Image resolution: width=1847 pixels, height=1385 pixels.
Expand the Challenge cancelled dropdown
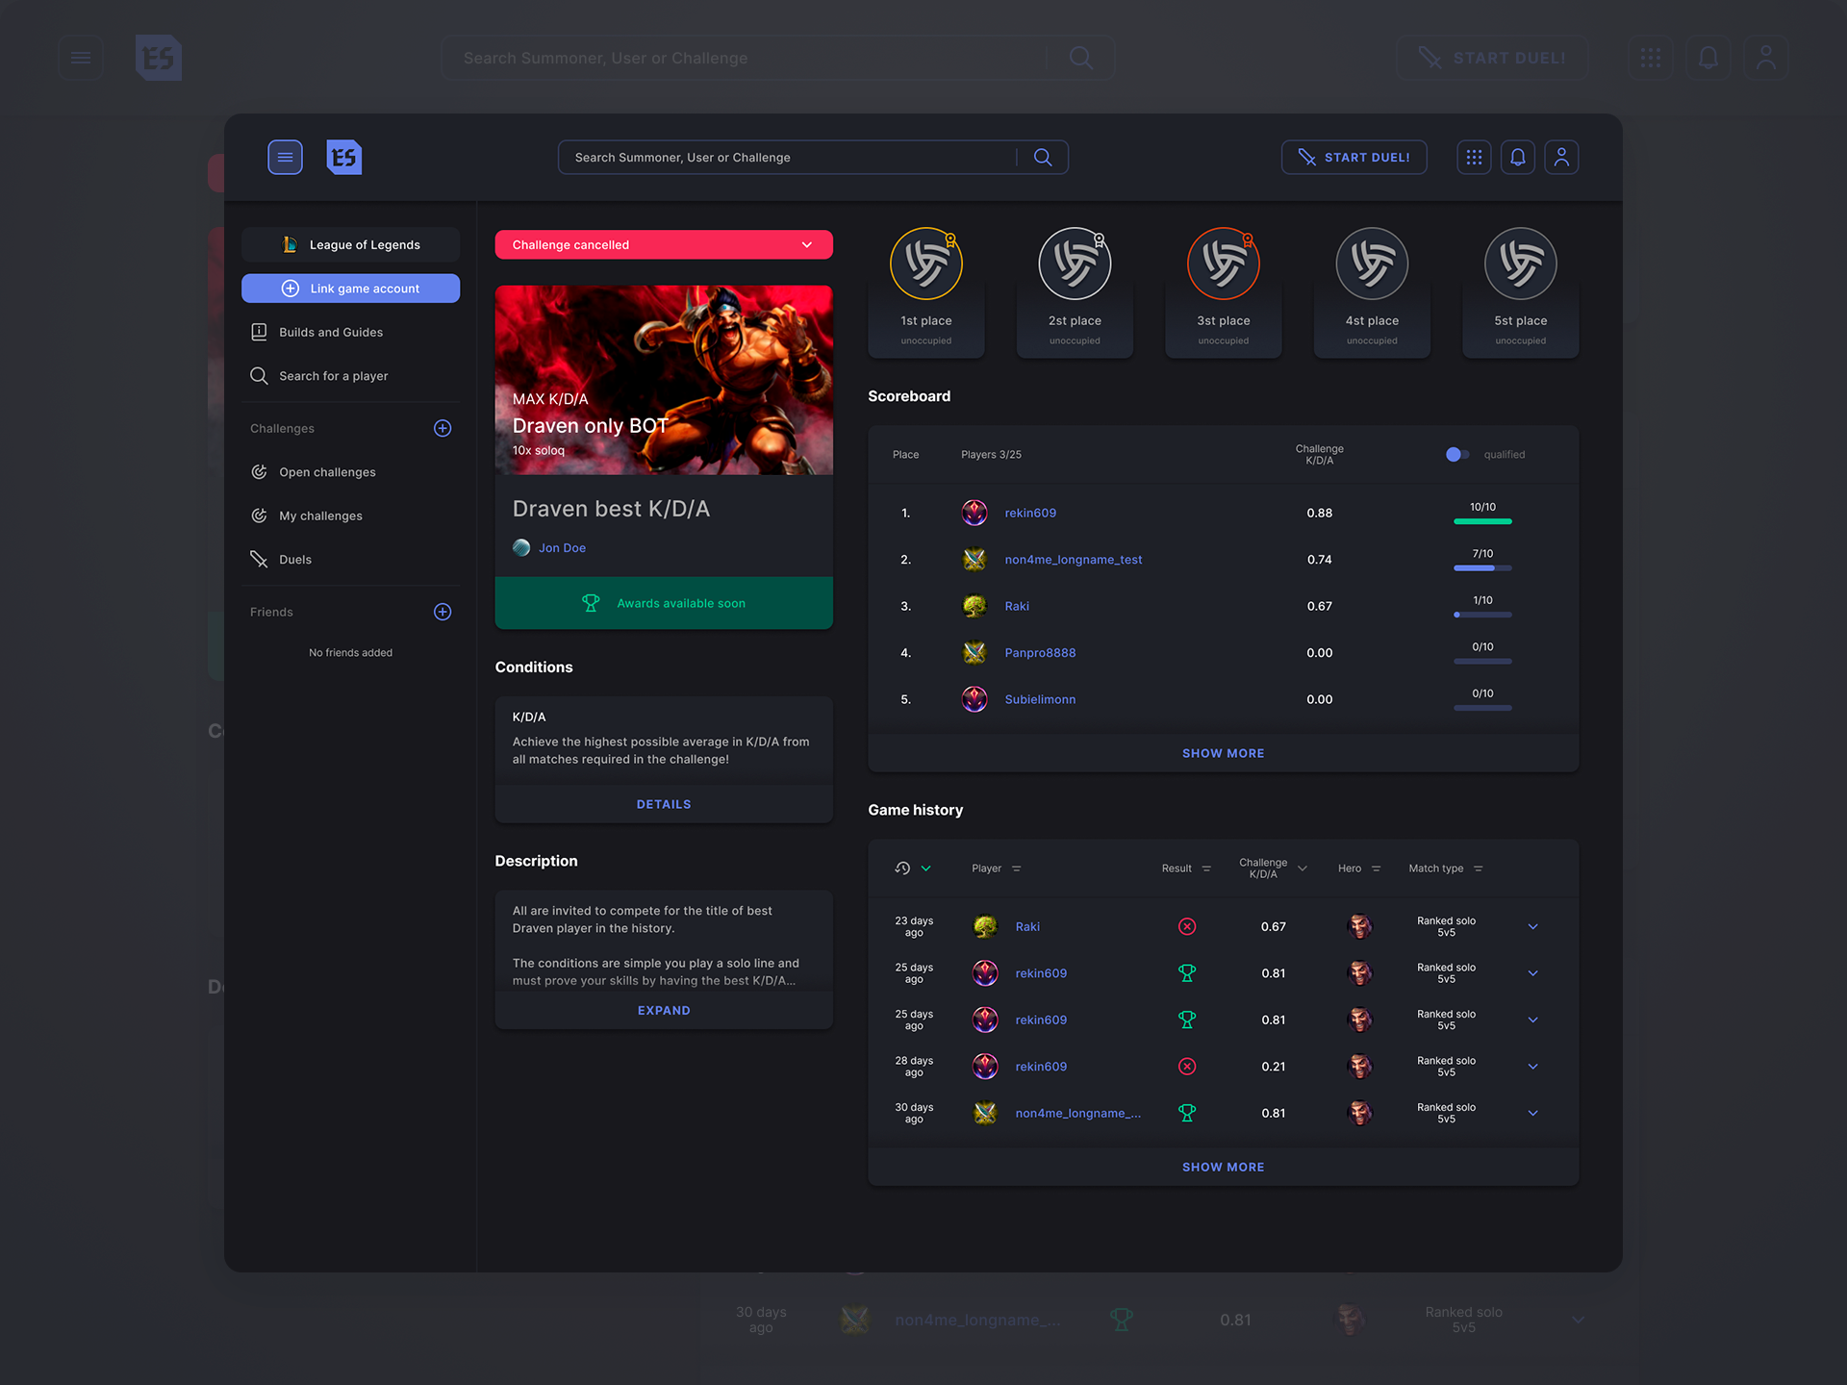tap(806, 244)
